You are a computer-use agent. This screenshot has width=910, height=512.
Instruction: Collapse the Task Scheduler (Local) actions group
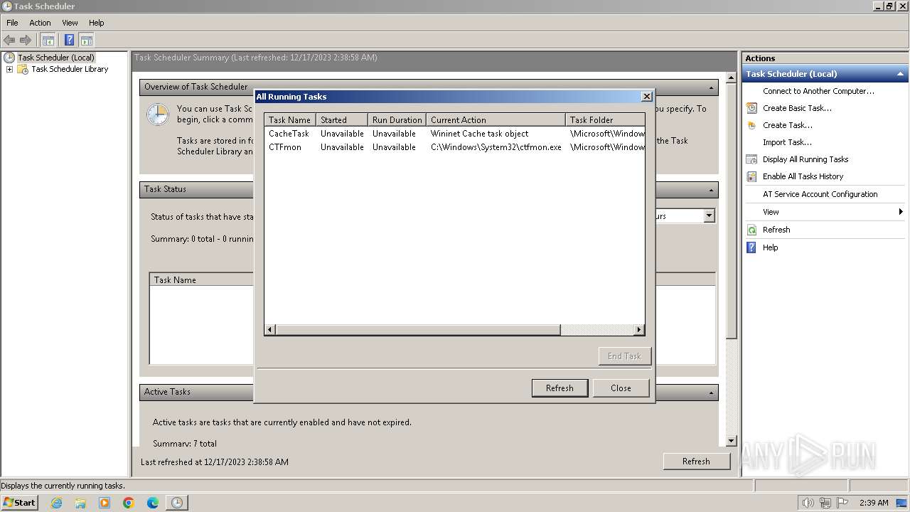(900, 74)
